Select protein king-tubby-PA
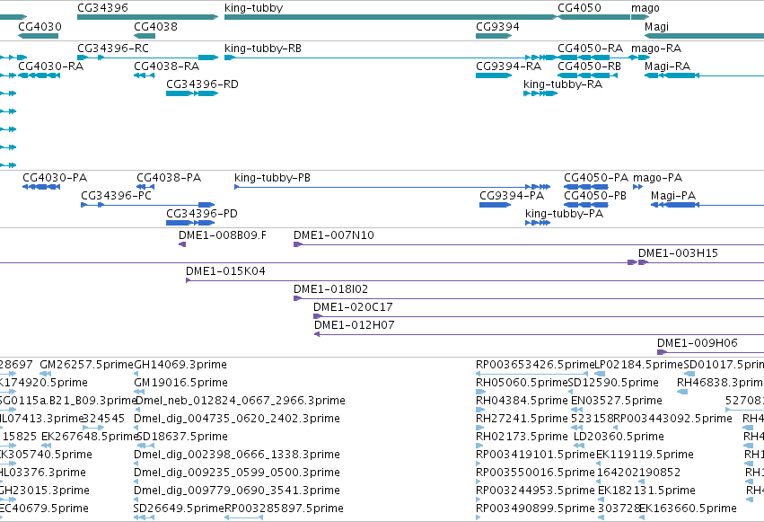This screenshot has width=764, height=522. [x=538, y=223]
